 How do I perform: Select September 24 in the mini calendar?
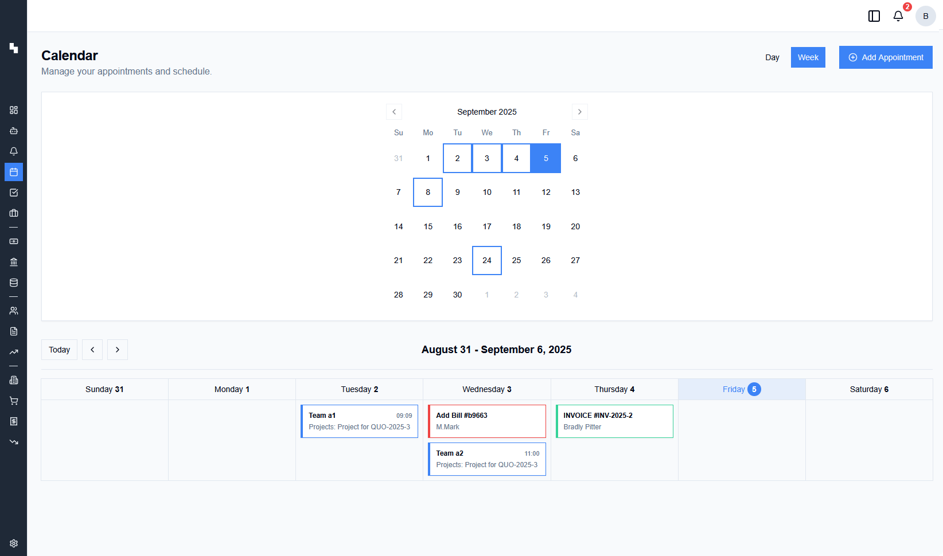point(487,260)
